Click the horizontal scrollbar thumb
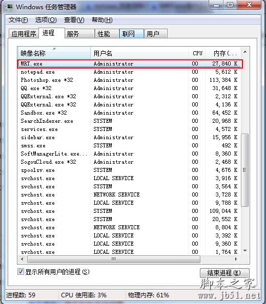Viewport: 266px width, 304px height. (114, 259)
